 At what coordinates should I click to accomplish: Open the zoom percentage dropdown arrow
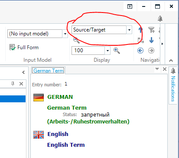(107, 51)
